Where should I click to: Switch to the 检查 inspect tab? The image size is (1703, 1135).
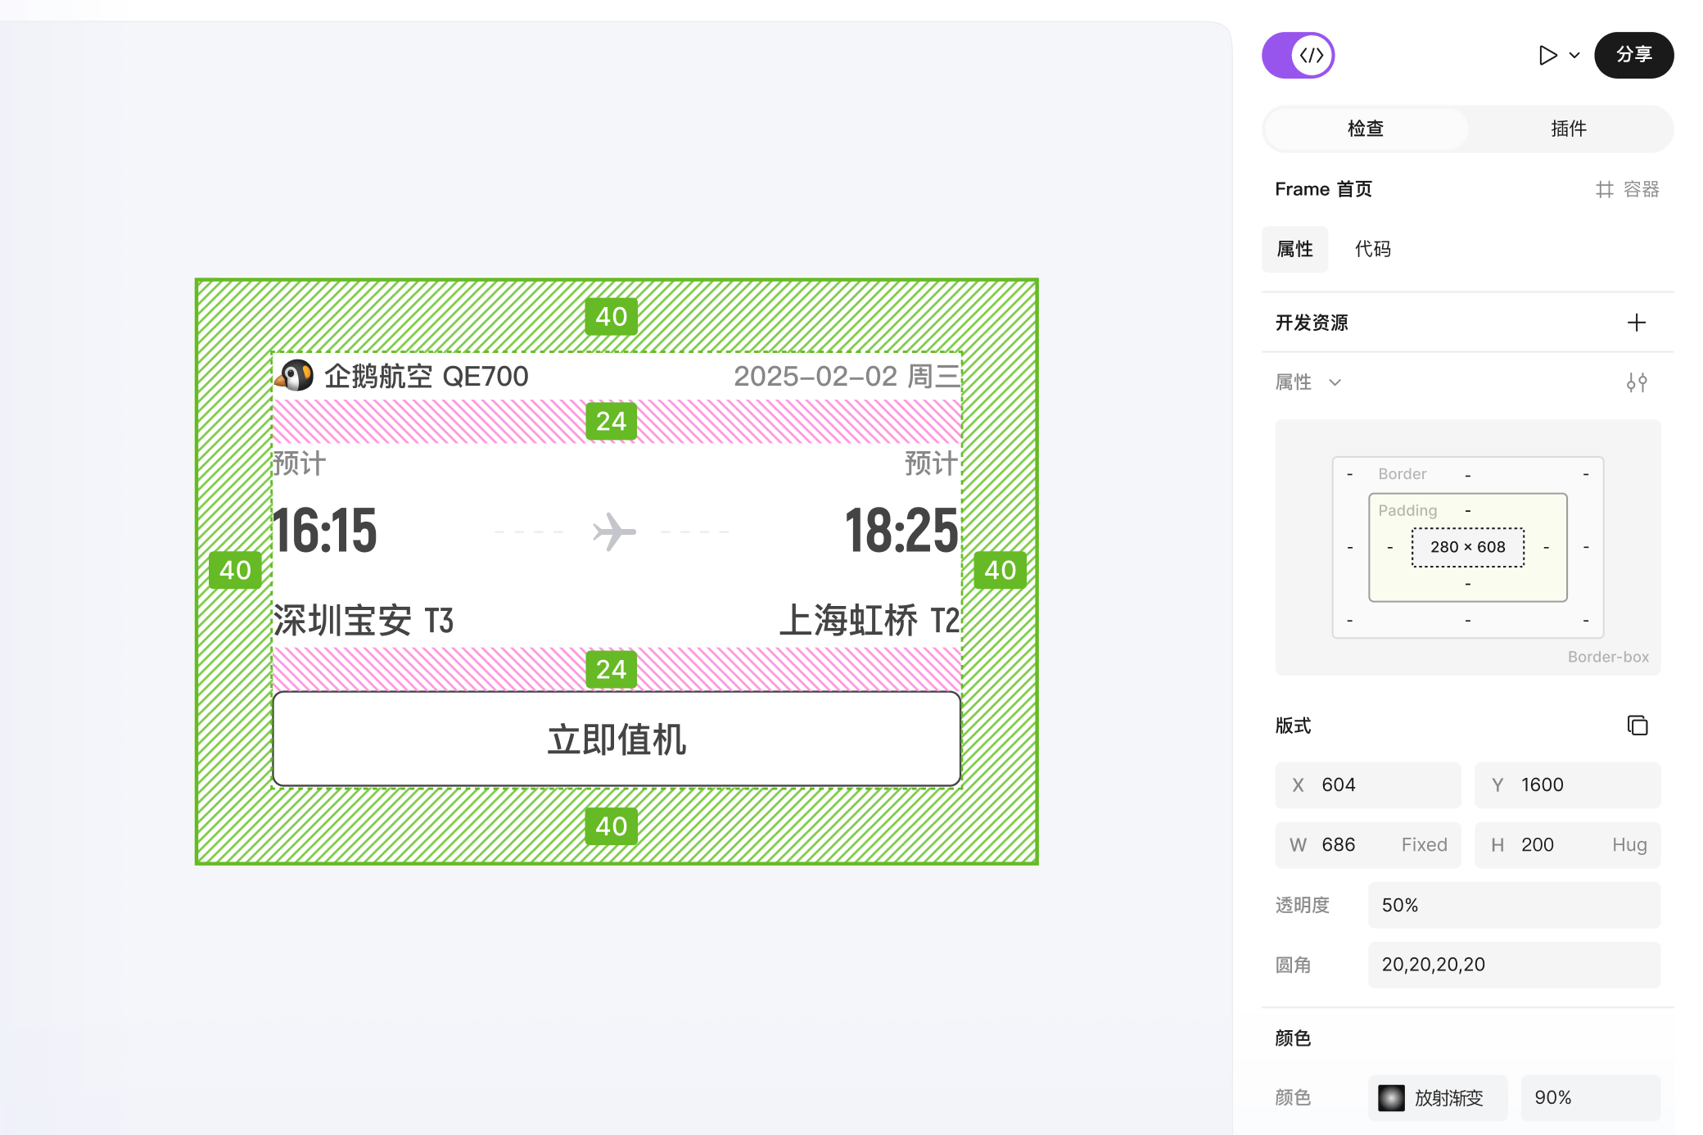tap(1365, 129)
